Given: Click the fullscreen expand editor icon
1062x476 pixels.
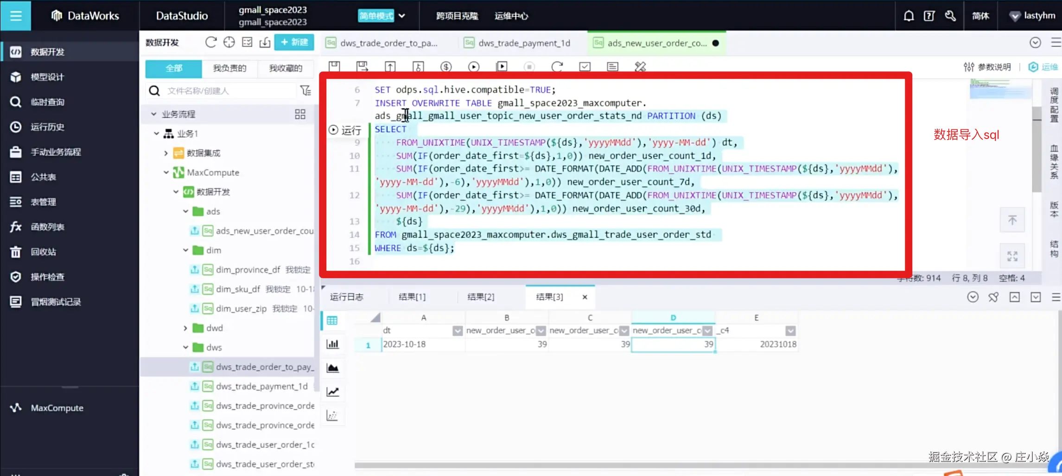Looking at the screenshot, I should pos(1012,256).
